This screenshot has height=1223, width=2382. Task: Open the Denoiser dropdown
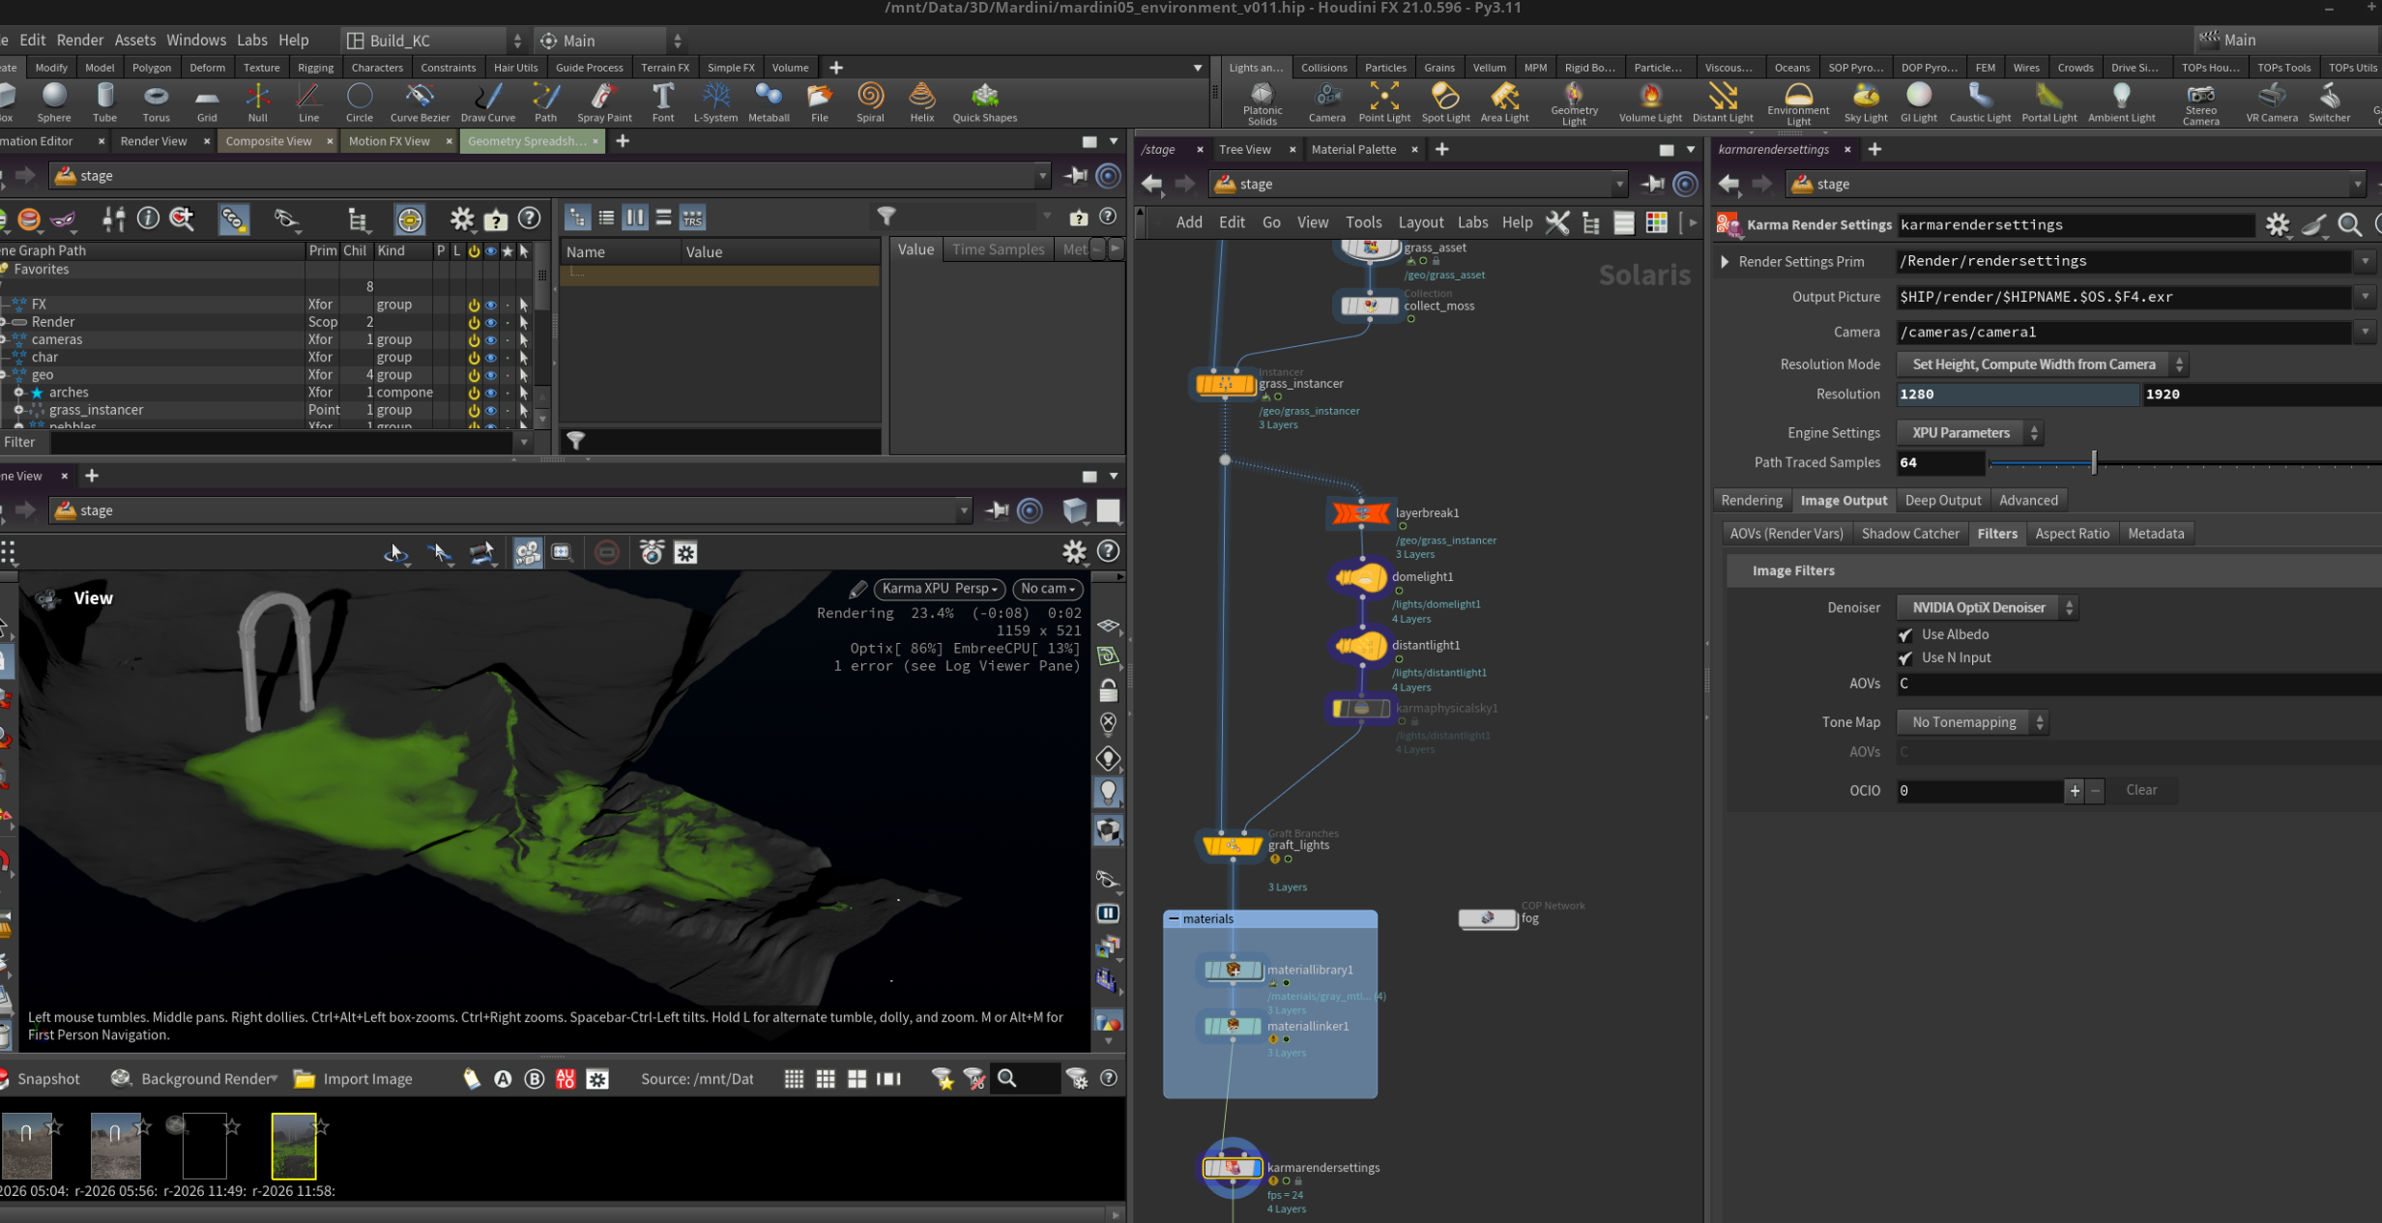pyautogui.click(x=1987, y=607)
